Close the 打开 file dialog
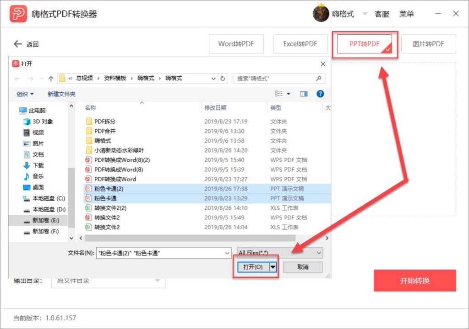This screenshot has width=469, height=329. [323, 64]
